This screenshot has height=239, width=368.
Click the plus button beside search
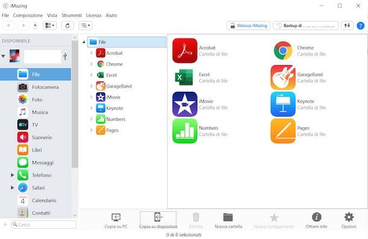tap(5, 225)
